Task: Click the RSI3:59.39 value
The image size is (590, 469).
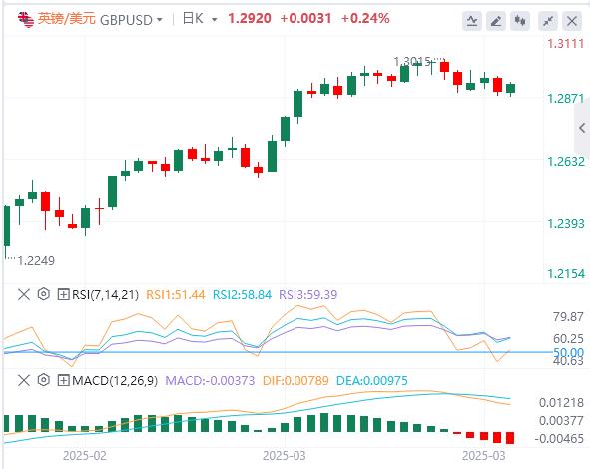Action: [x=308, y=294]
